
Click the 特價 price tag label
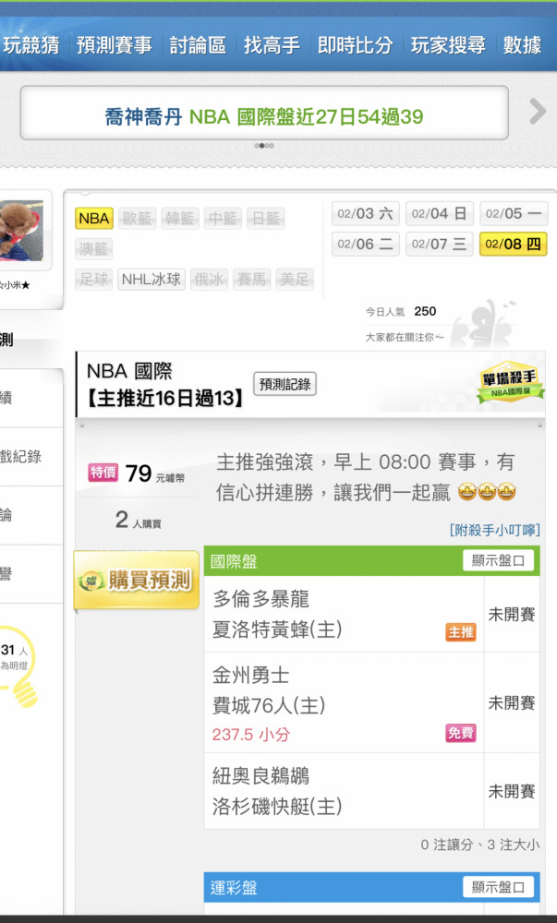(103, 472)
